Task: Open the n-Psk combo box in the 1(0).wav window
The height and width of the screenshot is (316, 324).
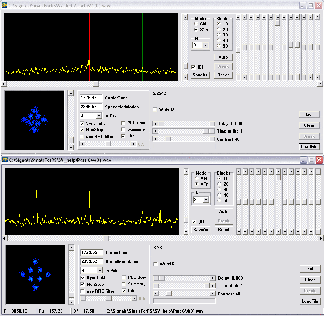Action: [98, 116]
